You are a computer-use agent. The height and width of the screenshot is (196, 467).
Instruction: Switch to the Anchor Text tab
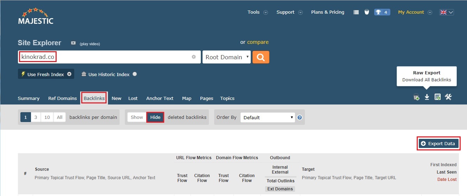[160, 99]
